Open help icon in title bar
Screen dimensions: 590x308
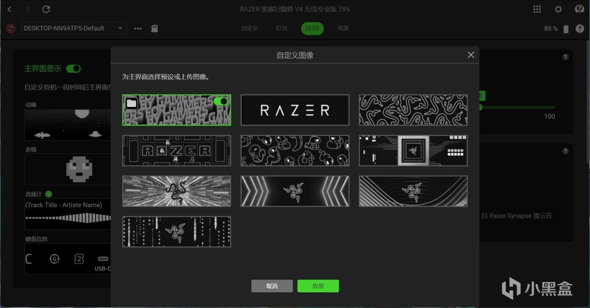point(579,9)
